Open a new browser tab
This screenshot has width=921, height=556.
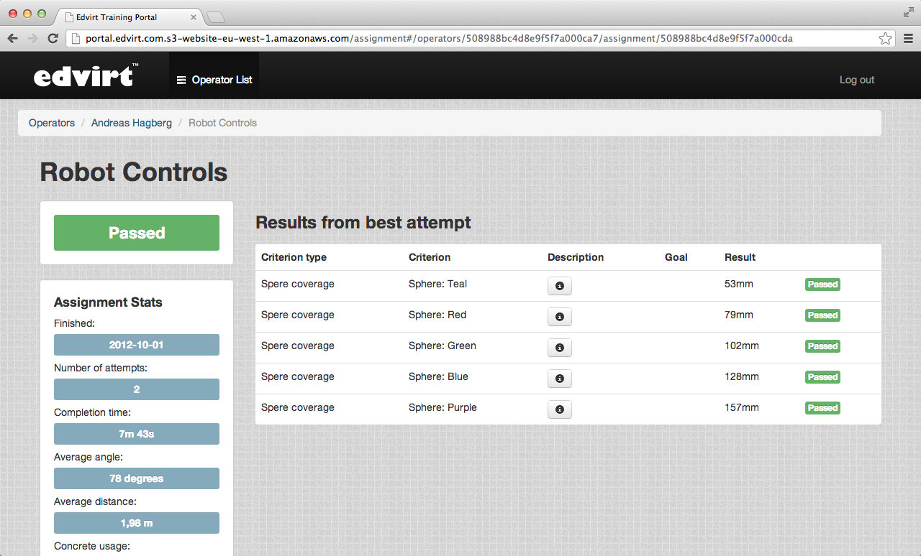(x=216, y=17)
